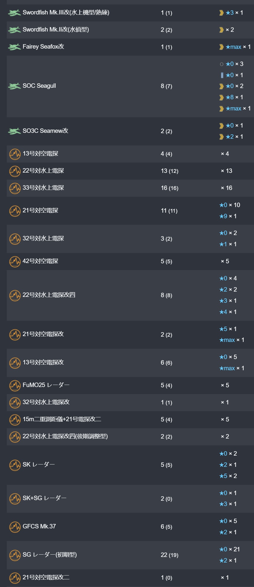The image size is (254, 587).
Task: Click the 15m二重測距儀+21号電探改二 name
Action: [62, 419]
